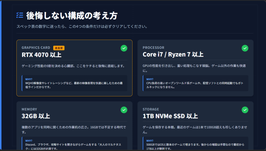Click the ゲーミング性能の9割 description text
The height and width of the screenshot is (151, 266).
pyautogui.click(x=73, y=66)
